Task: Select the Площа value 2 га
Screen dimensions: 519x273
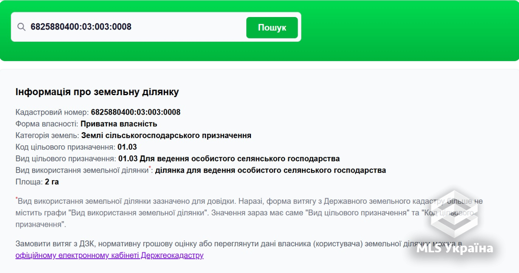Action: pos(52,182)
